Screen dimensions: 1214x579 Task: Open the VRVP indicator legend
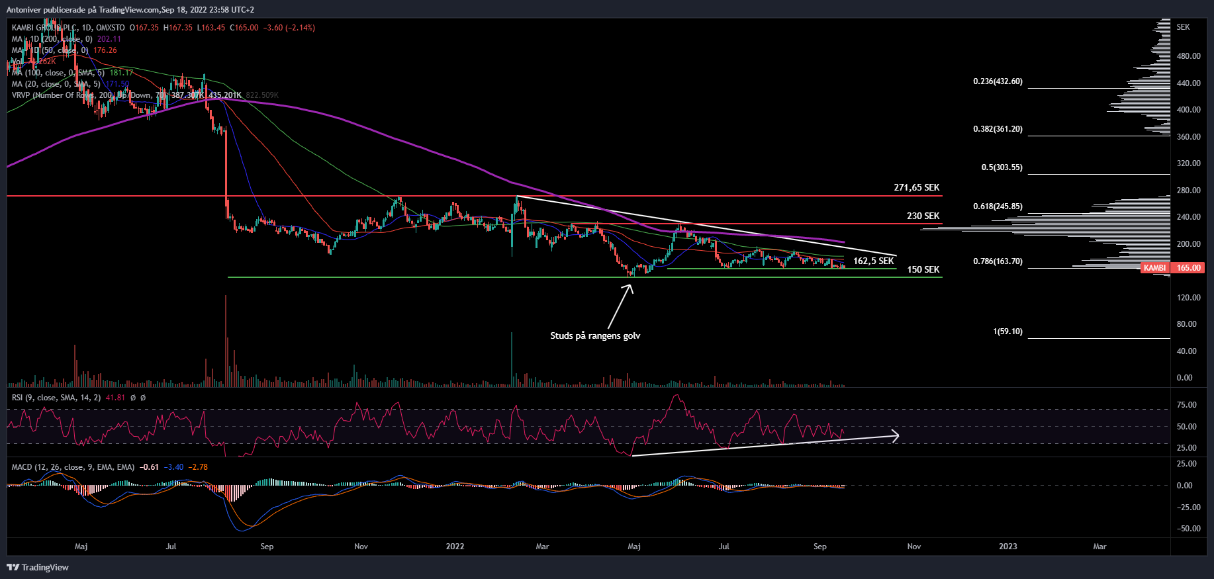point(86,95)
